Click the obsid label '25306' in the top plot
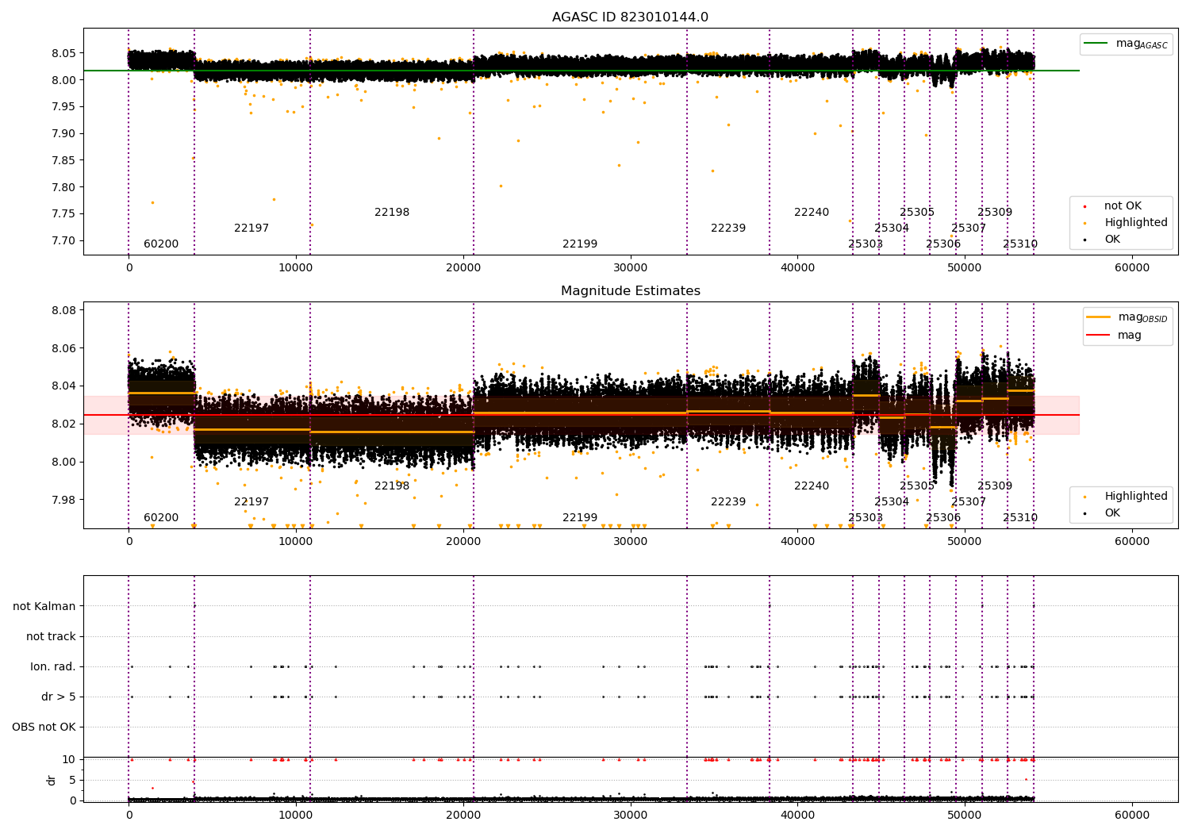 (943, 244)
